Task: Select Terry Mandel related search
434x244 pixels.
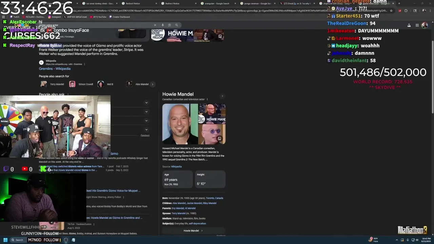Action: tap(53, 84)
